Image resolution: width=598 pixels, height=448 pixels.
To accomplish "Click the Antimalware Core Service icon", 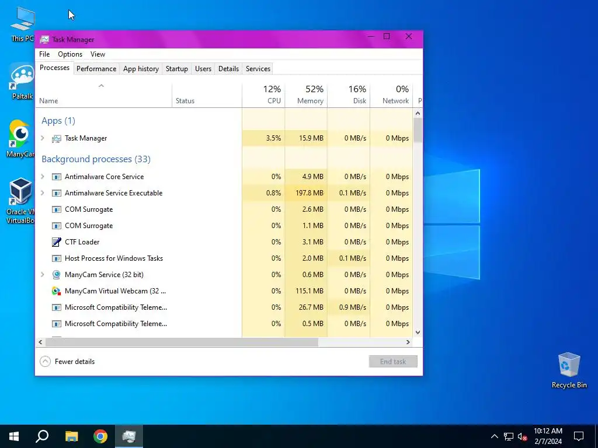I will (x=57, y=177).
